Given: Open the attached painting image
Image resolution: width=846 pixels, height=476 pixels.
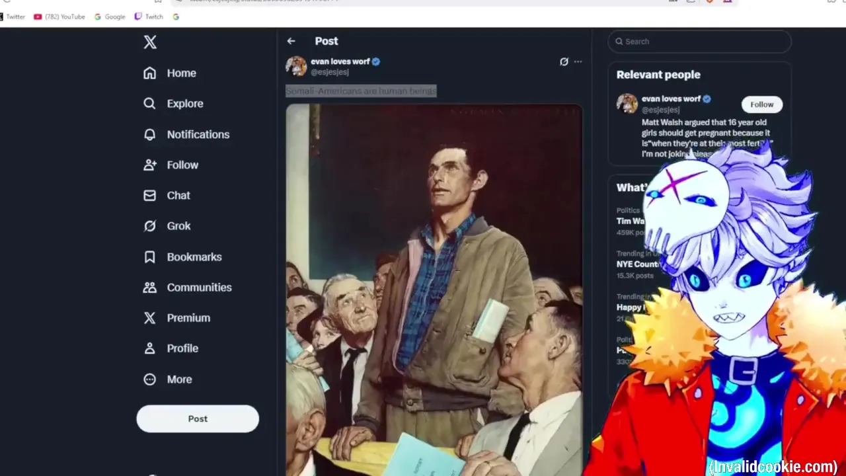Looking at the screenshot, I should coord(434,290).
